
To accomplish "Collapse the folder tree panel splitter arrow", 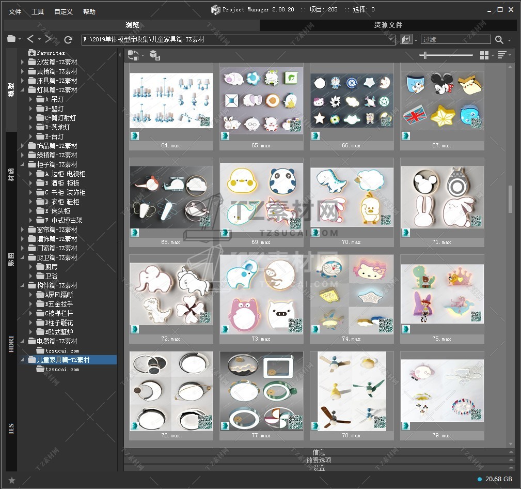I will [120, 55].
